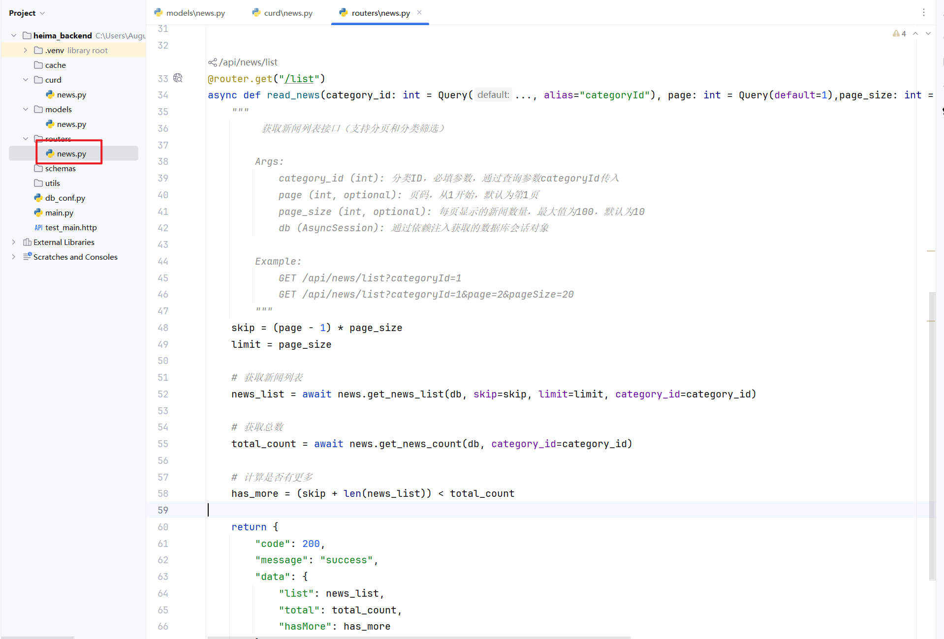Close the routers\news.py tab
This screenshot has height=639, width=944.
coord(419,12)
